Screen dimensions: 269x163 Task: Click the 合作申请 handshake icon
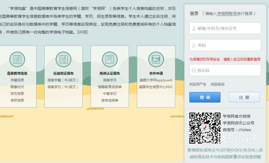click(x=156, y=59)
